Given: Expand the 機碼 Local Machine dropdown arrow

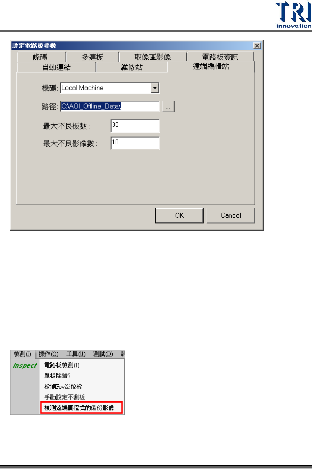Looking at the screenshot, I should 155,88.
